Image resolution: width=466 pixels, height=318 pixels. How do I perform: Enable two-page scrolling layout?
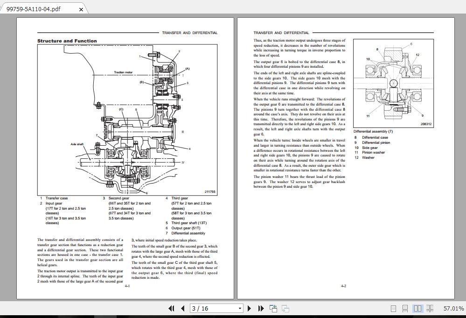(x=430, y=309)
